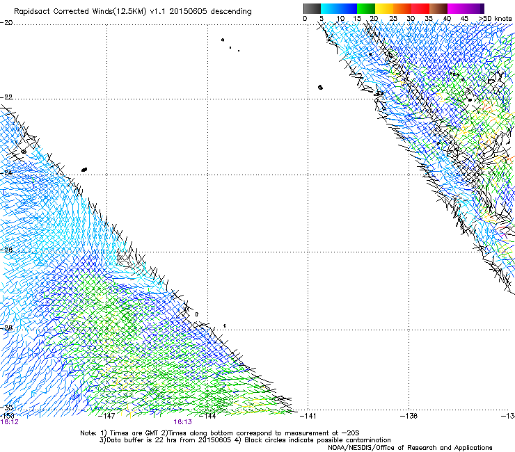515x452 pixels.
Task: Click the blue 10-15 knots legend segment
Action: point(348,8)
